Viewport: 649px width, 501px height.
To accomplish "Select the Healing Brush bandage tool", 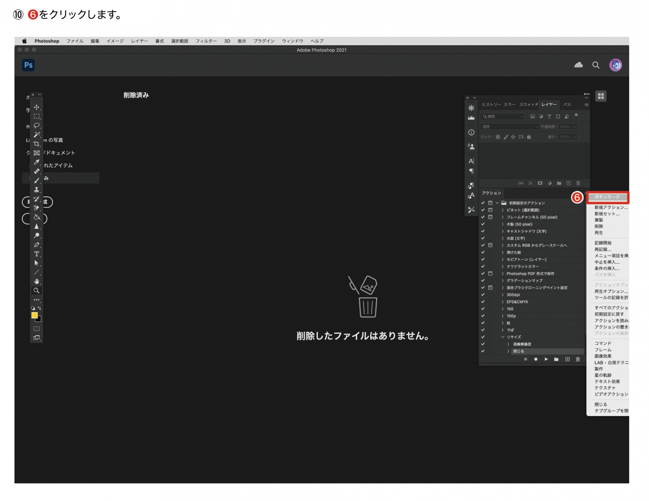I will point(37,171).
